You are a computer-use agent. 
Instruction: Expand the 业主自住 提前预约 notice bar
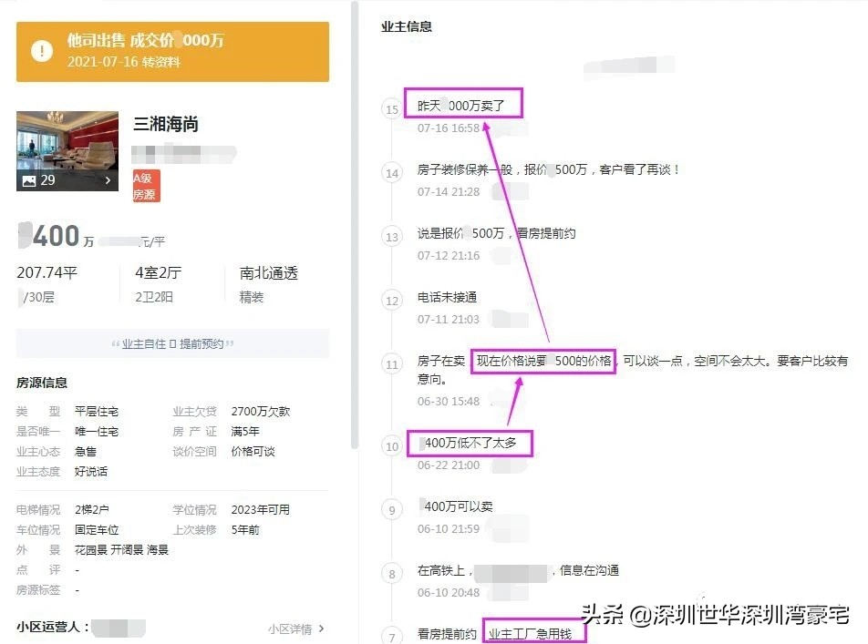(x=173, y=342)
